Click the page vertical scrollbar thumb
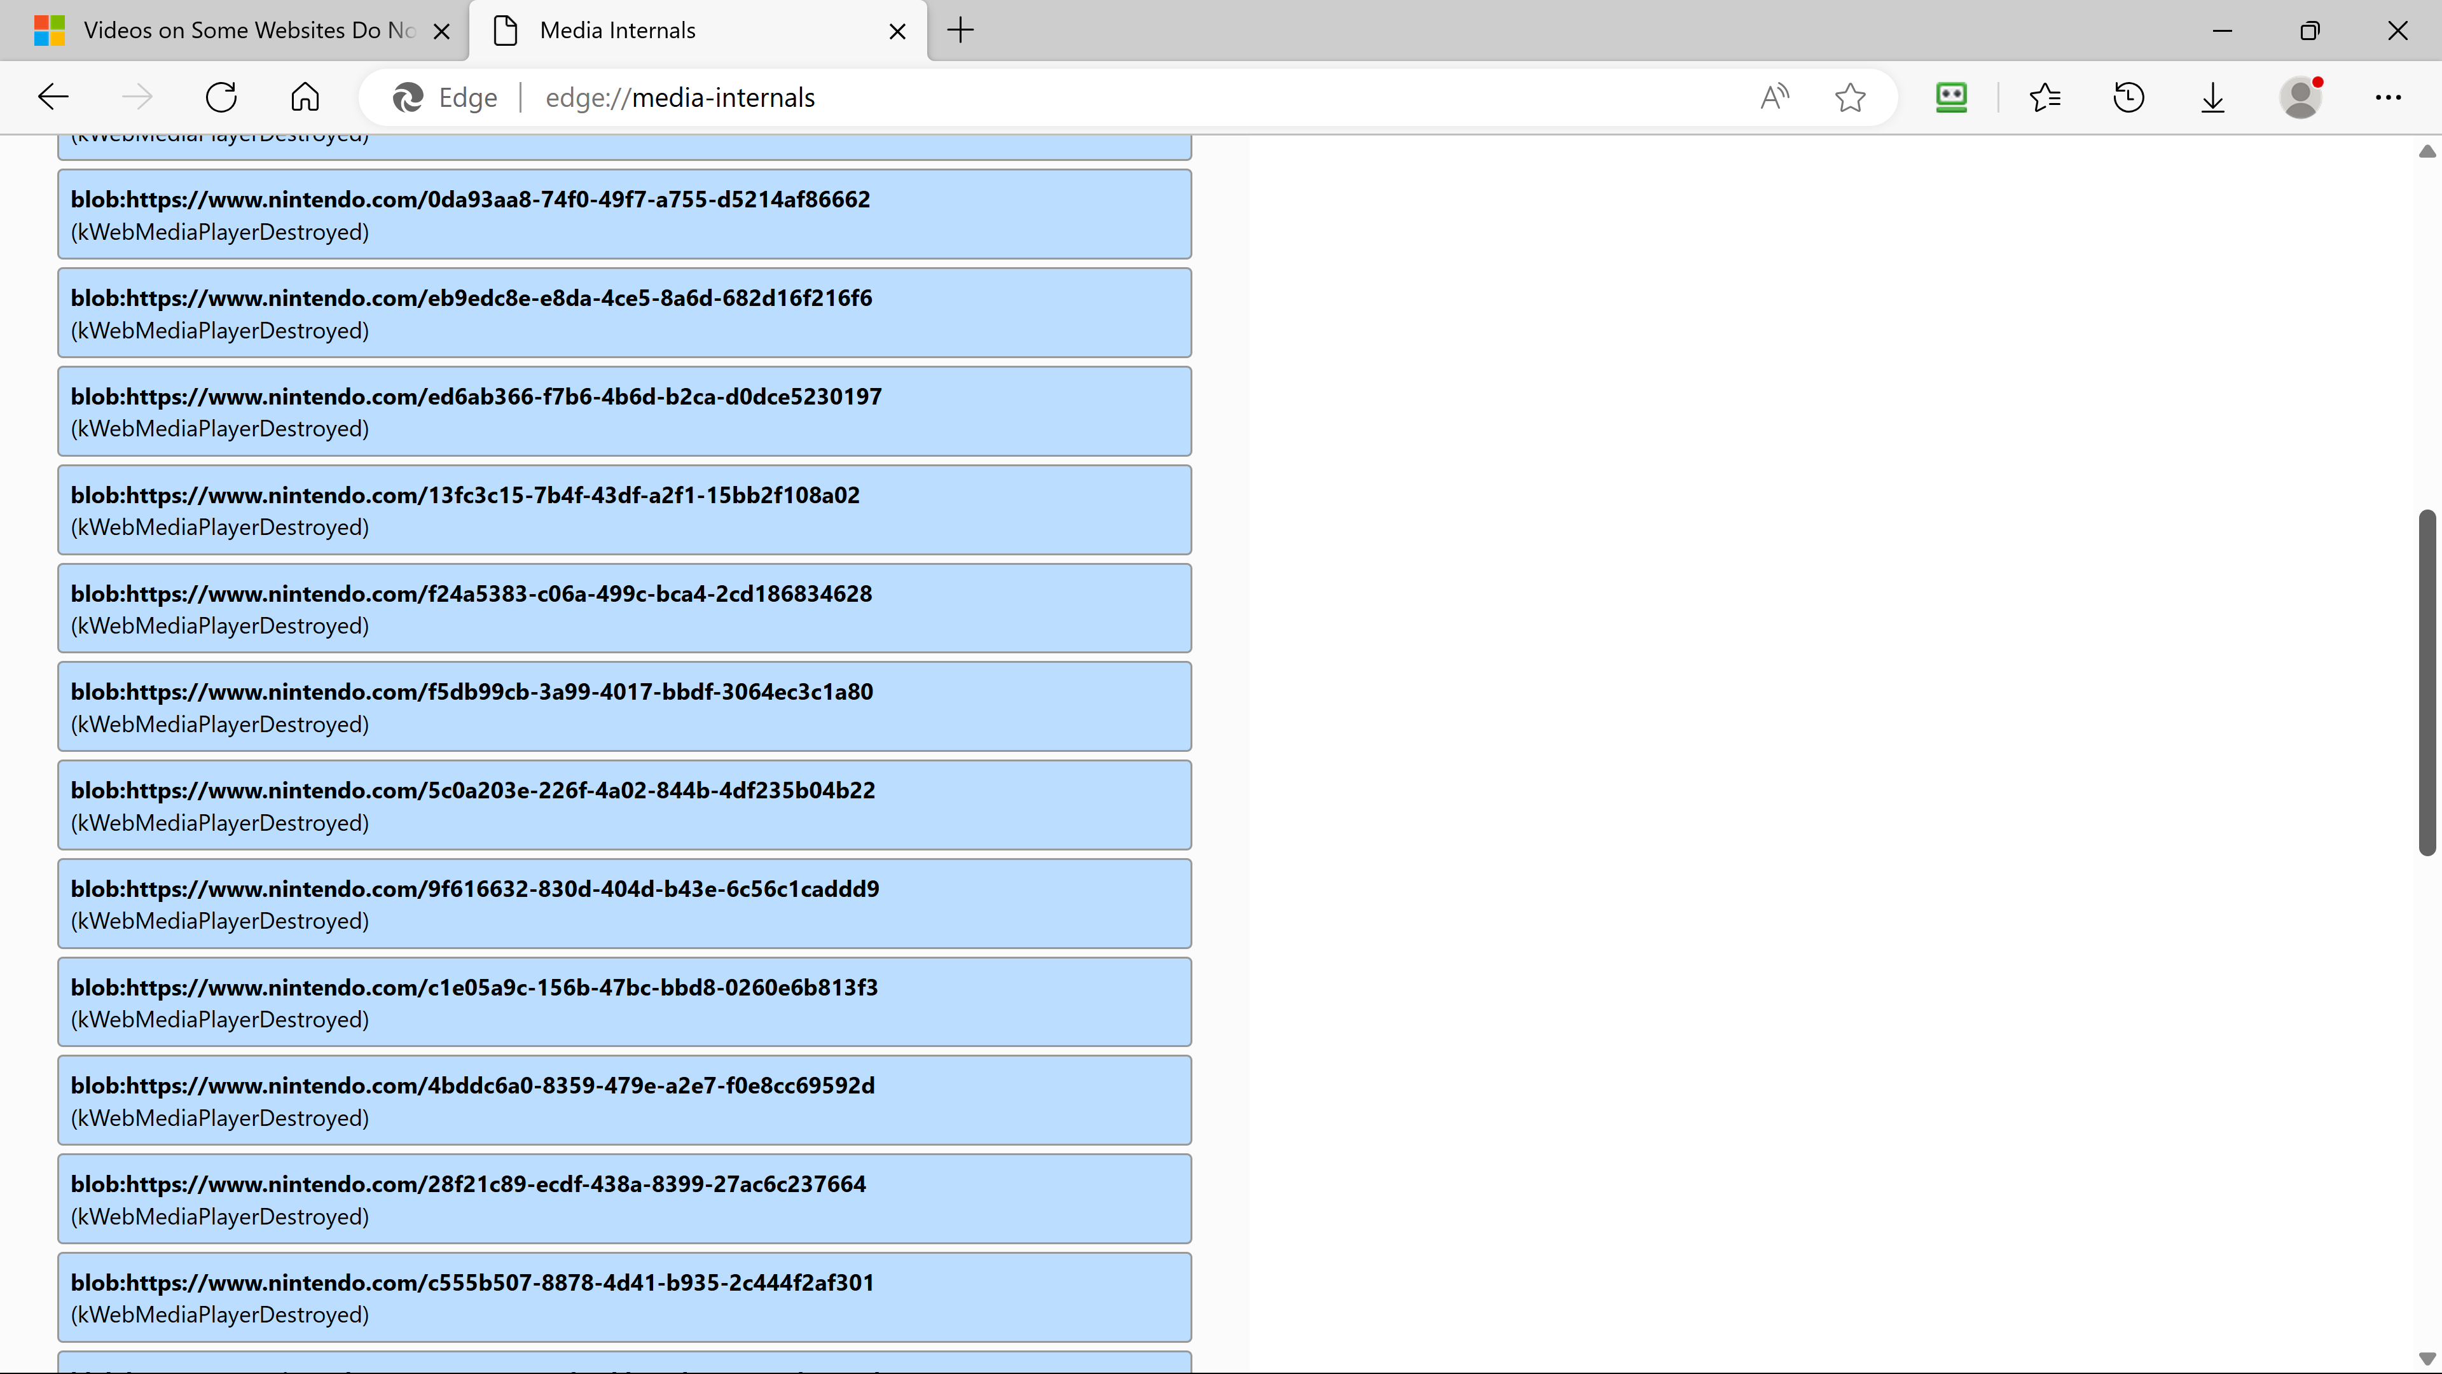Viewport: 2442px width, 1374px height. tap(2427, 683)
